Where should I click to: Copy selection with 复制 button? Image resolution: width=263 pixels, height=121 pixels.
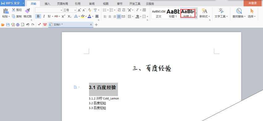tap(17, 16)
